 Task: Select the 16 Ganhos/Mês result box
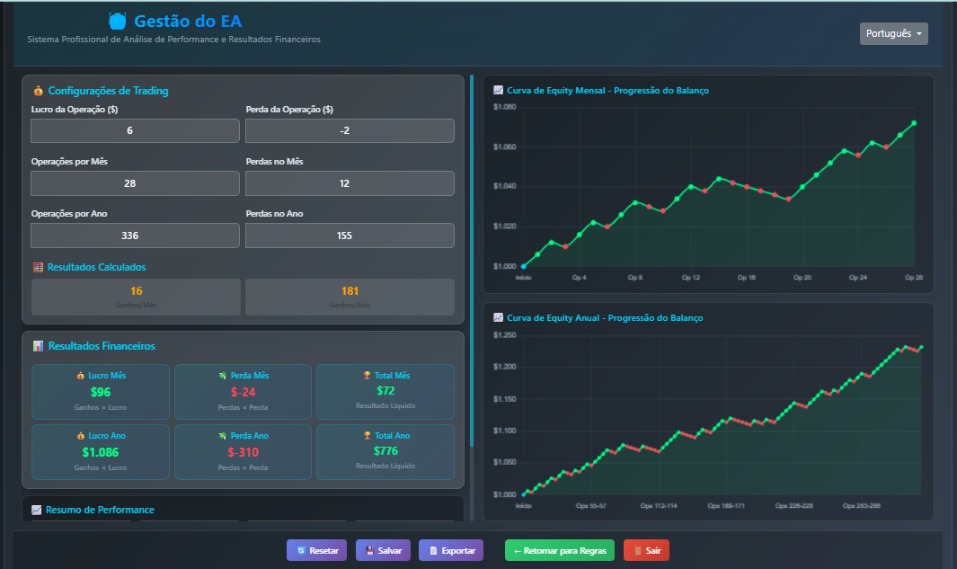tap(135, 297)
